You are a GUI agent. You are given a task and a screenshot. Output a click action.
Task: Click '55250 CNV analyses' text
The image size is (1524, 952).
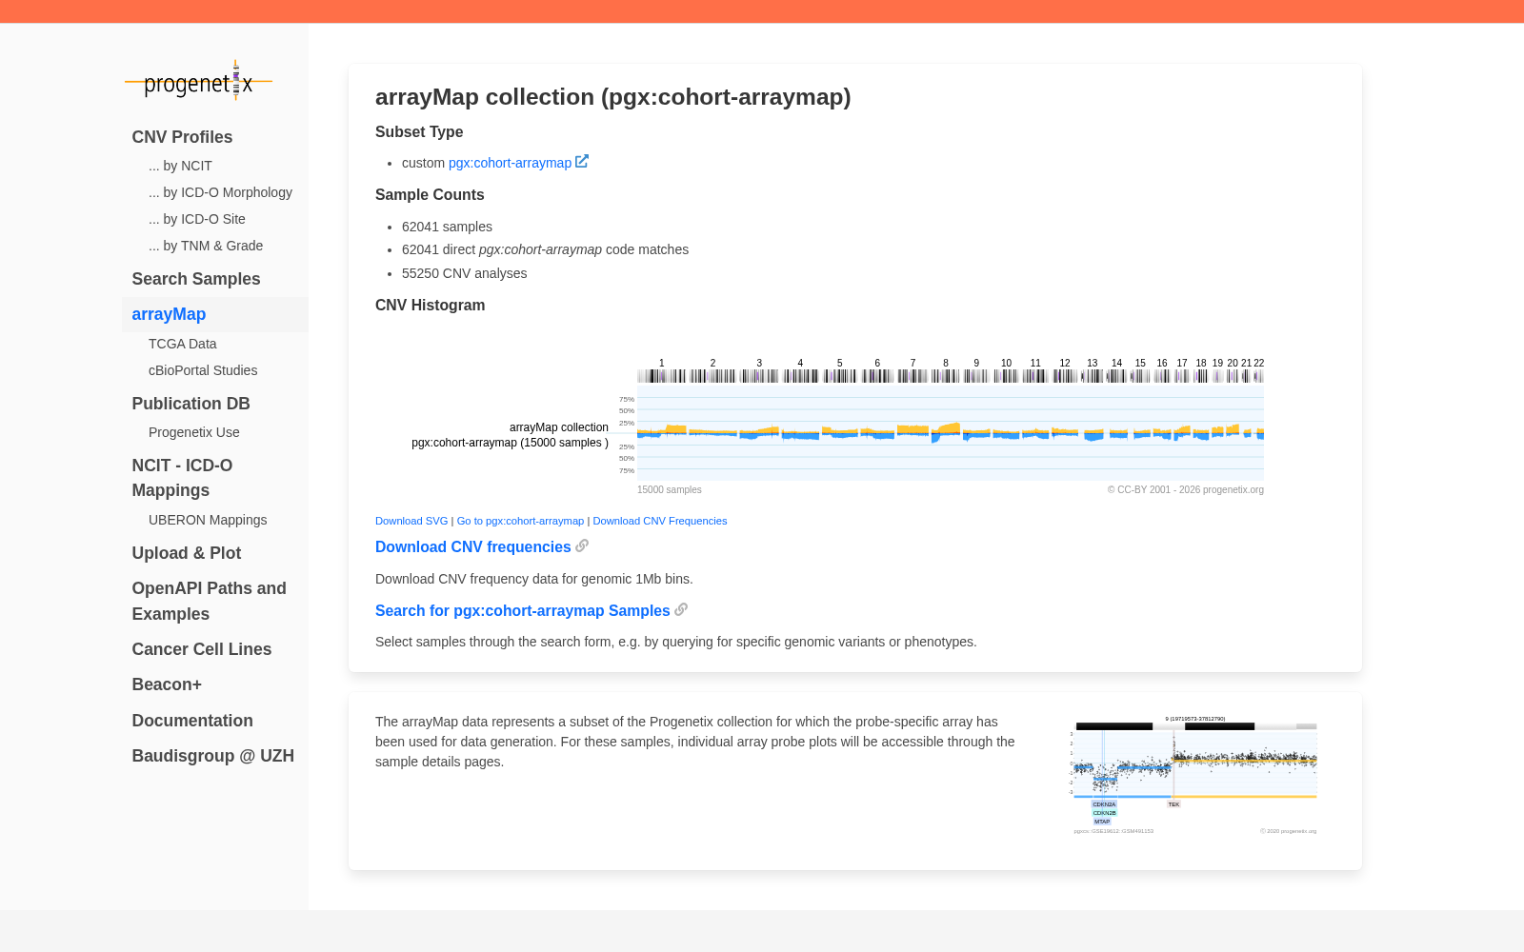(x=464, y=273)
